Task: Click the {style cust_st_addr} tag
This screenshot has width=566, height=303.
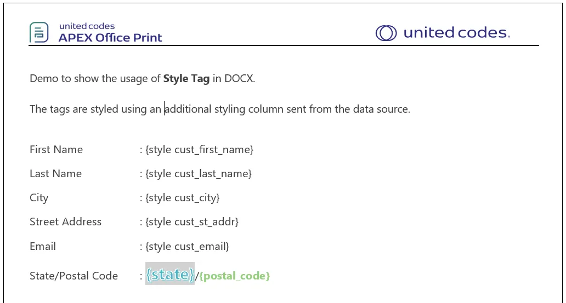Action: (x=191, y=222)
